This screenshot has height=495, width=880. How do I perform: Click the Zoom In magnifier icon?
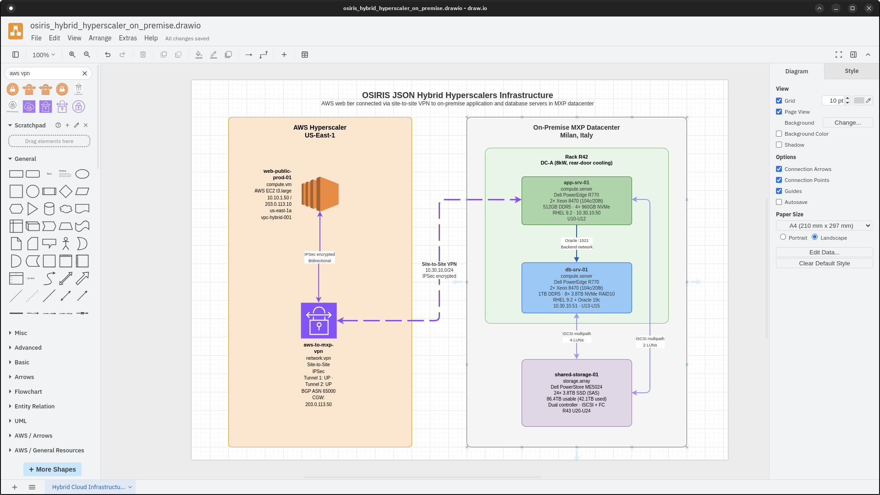tap(72, 55)
